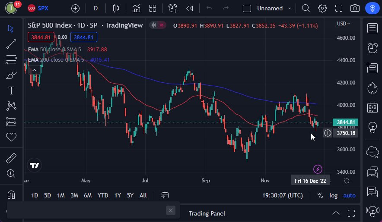Select the 6M time range
Screen dimensions: 382x222
click(x=88, y=195)
